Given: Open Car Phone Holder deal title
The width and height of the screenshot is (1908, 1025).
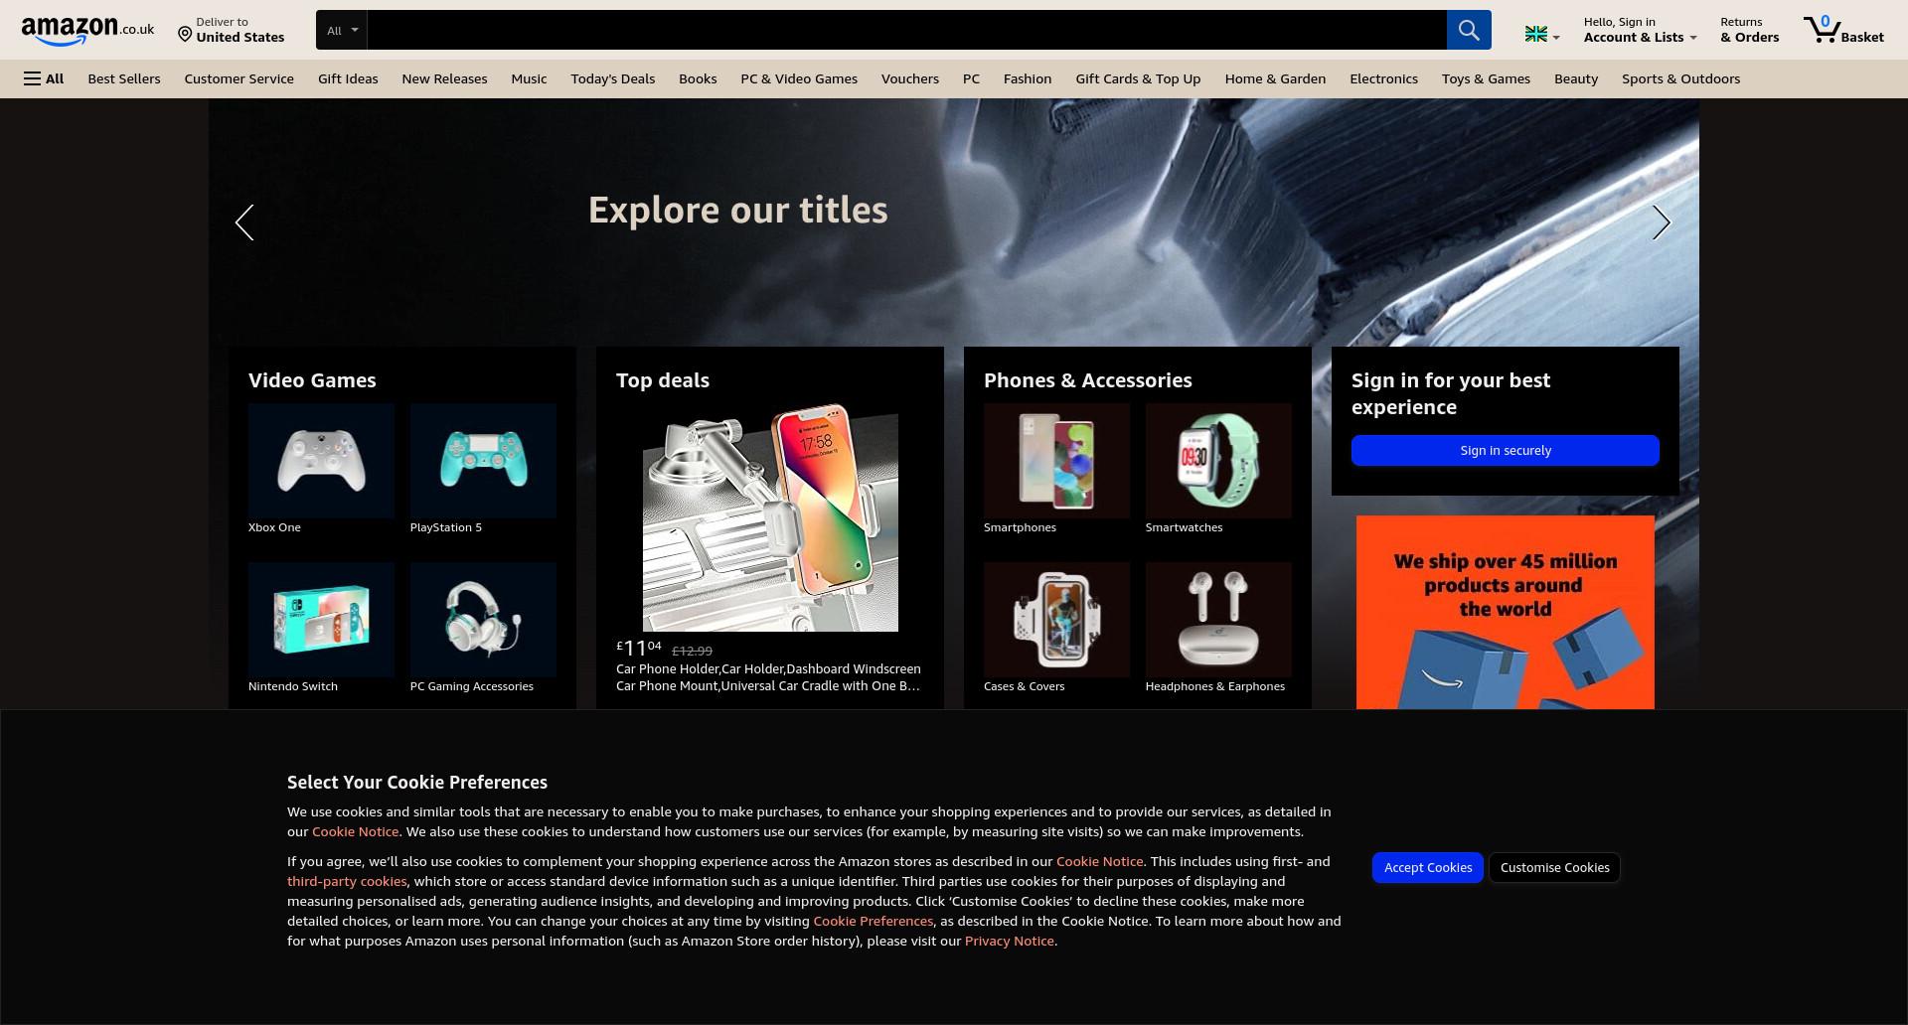Looking at the screenshot, I should (768, 677).
